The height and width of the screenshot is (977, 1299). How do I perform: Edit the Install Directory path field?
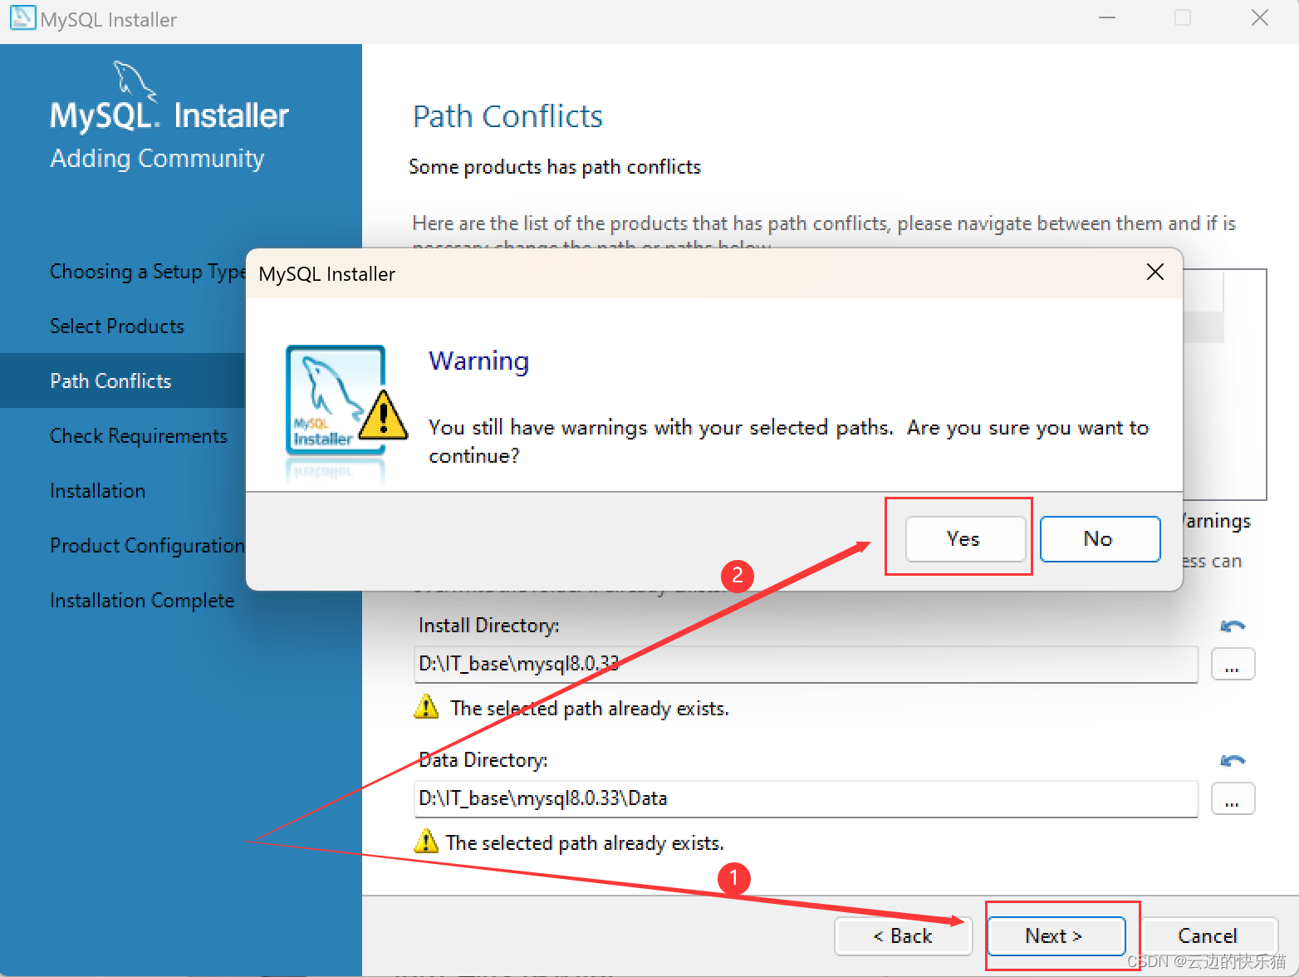click(x=806, y=665)
